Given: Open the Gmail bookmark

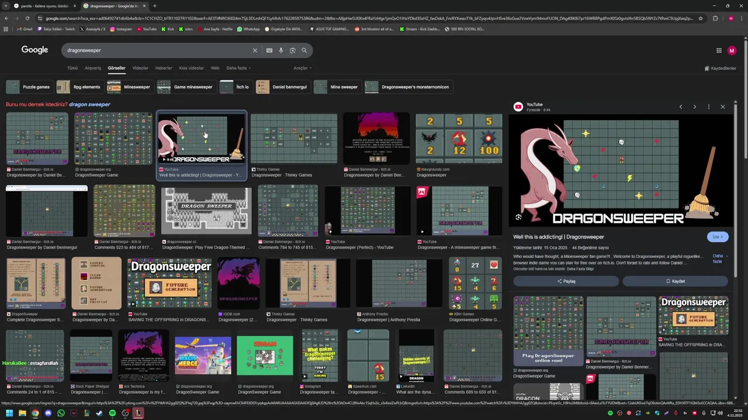Looking at the screenshot, I should [25, 29].
